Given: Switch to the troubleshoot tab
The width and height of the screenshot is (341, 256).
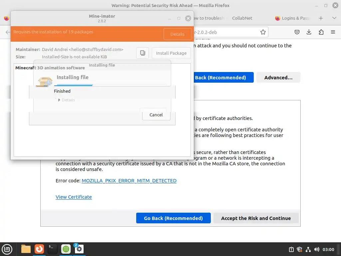Looking at the screenshot, I should (209, 18).
